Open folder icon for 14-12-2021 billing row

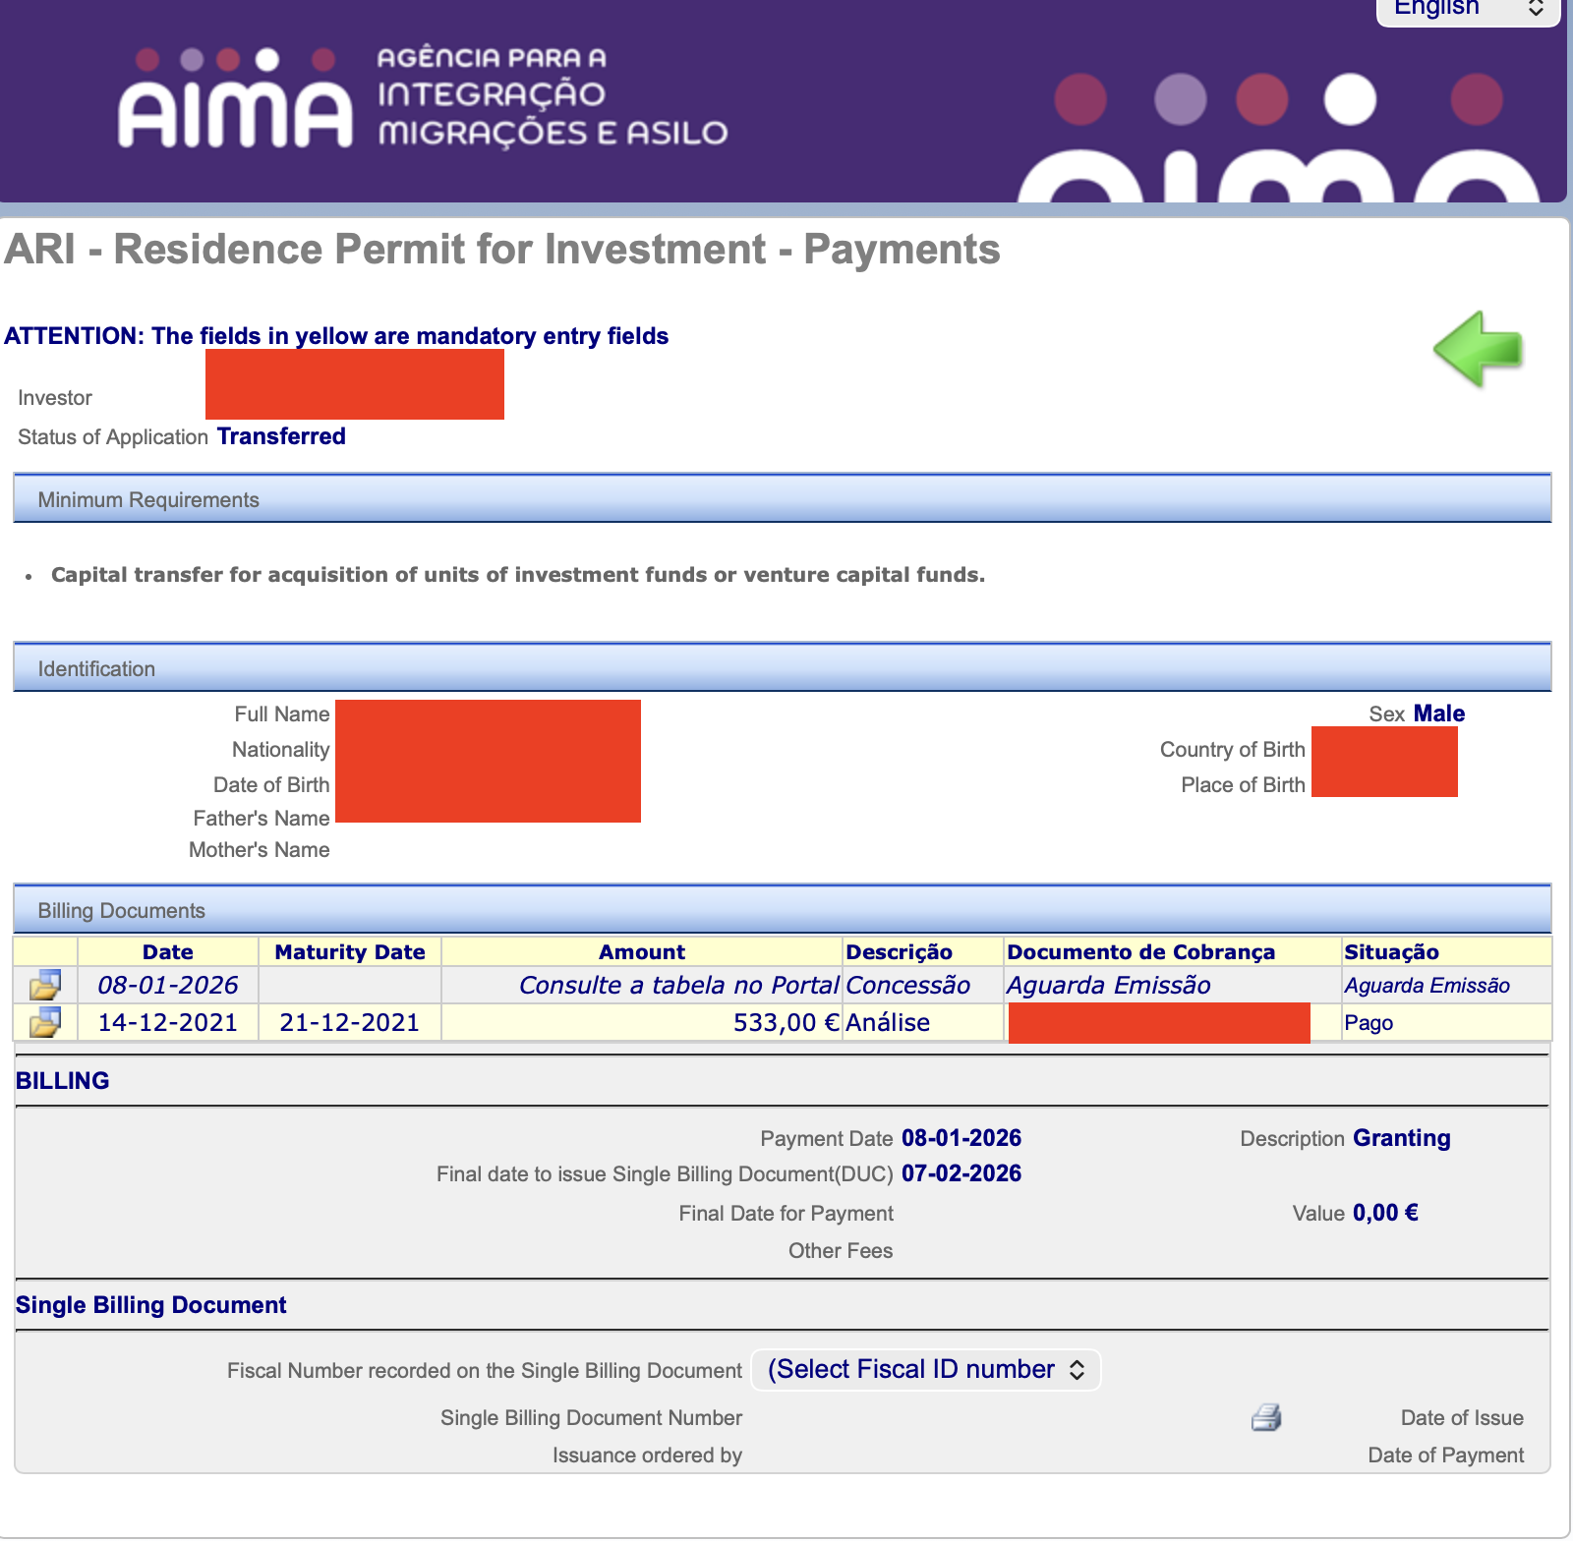click(x=45, y=1022)
